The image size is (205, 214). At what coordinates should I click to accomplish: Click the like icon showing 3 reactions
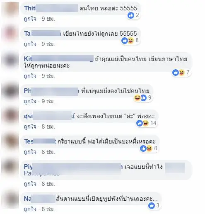[151, 206]
